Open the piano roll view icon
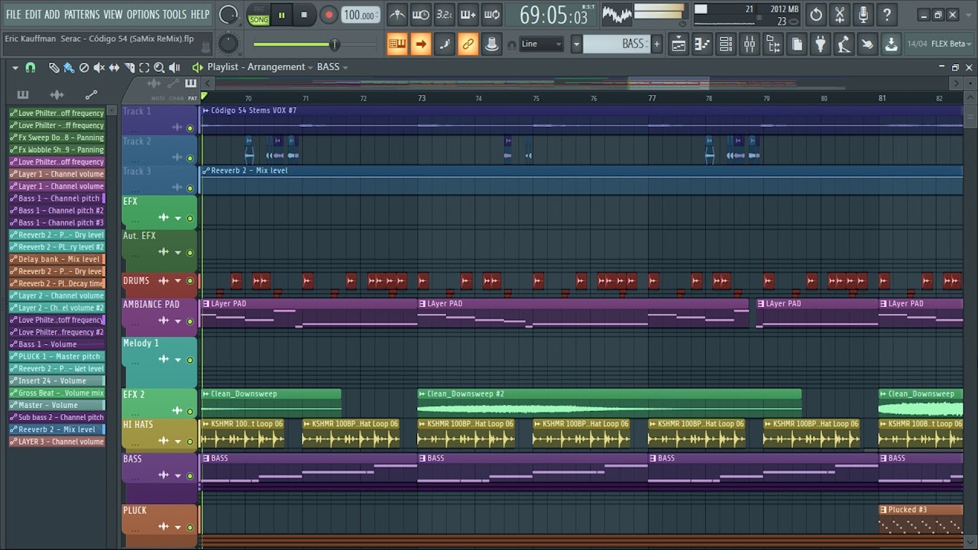 click(x=702, y=44)
